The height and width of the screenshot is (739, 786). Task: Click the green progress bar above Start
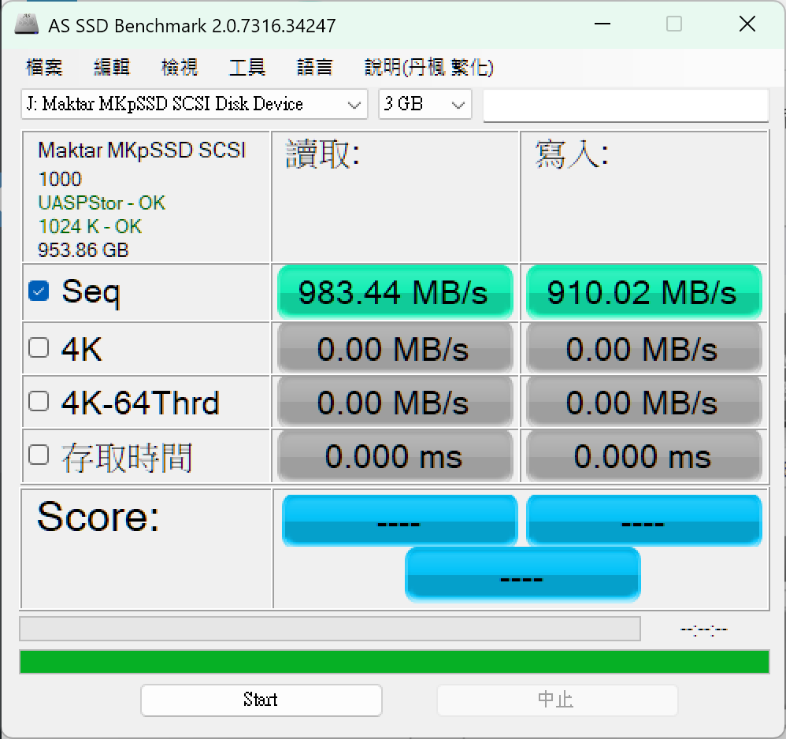coord(394,662)
